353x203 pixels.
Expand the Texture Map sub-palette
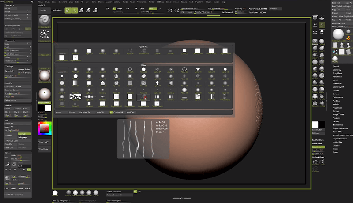coord(338,125)
